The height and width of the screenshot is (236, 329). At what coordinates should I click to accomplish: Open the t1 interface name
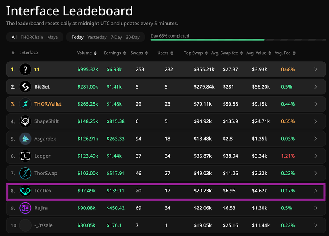tap(37, 69)
